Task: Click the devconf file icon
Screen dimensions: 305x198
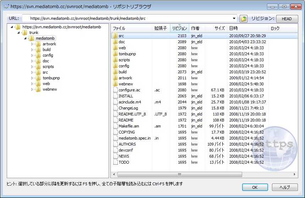Action: (115, 150)
